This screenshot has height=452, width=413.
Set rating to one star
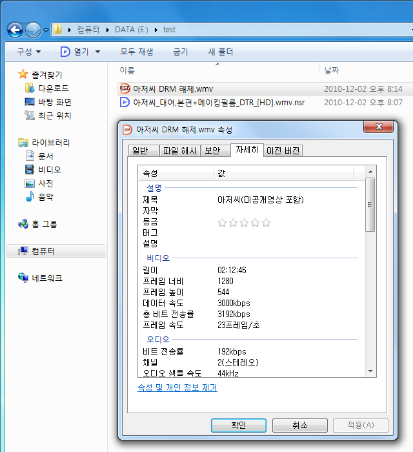222,223
